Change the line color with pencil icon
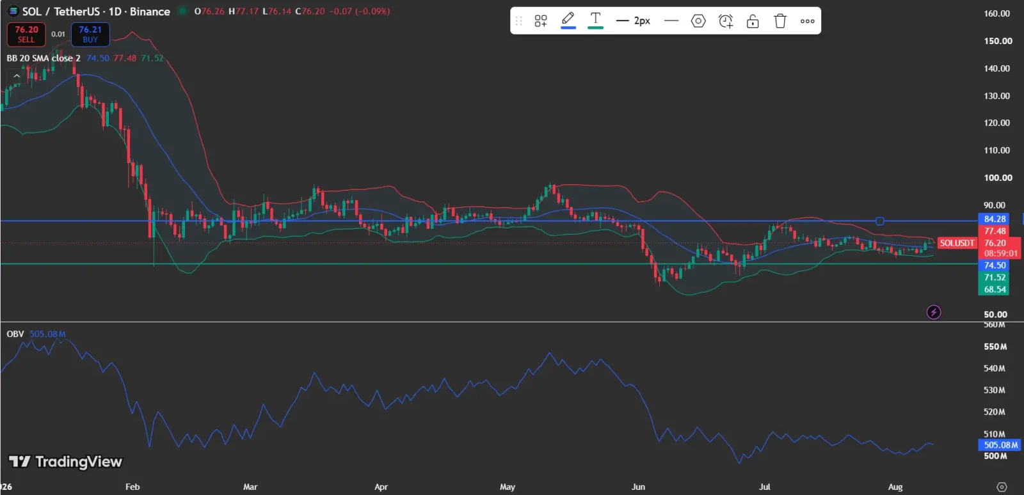The width and height of the screenshot is (1024, 495). coord(568,20)
